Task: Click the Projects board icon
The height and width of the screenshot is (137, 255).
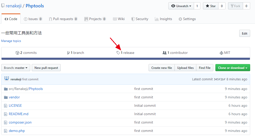Action: pos(86,19)
